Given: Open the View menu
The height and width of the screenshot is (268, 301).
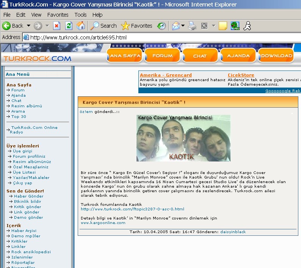Looking at the screenshot, I should [x=36, y=15].
